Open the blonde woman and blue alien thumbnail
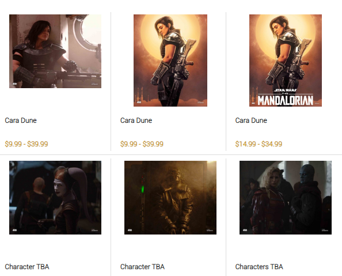 click(286, 198)
